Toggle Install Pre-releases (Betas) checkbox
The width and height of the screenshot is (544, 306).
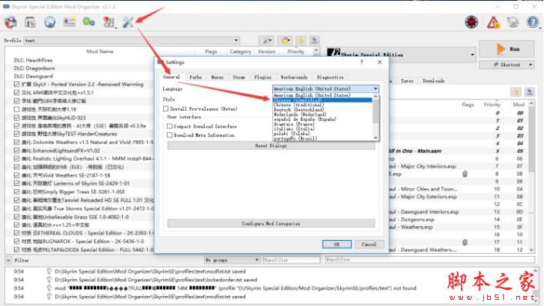[166, 109]
